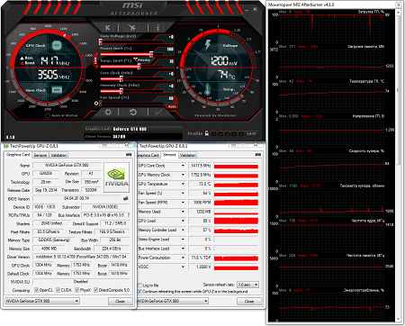The image size is (405, 326).
Task: Toggle the Auto fan speed button
Action: click(172, 106)
